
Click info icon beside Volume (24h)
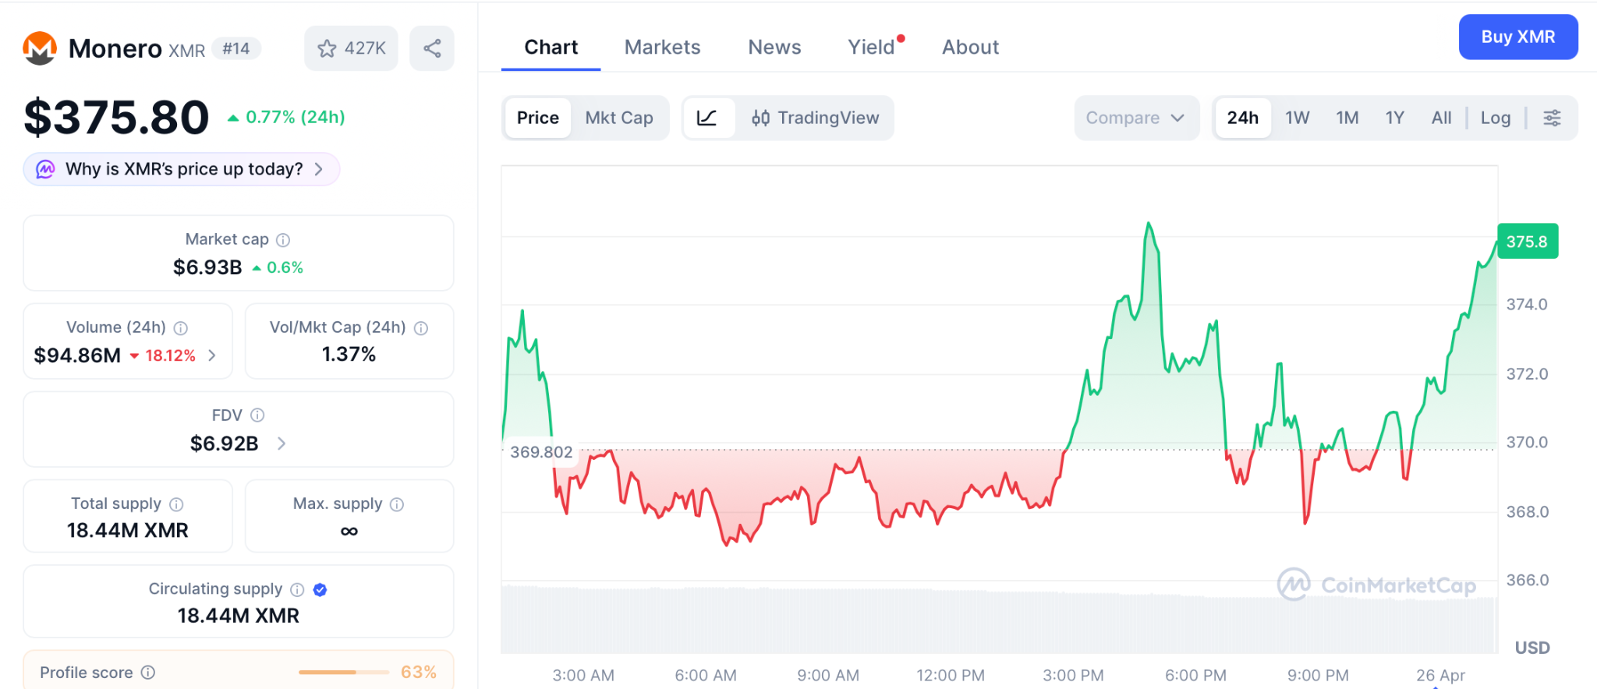pos(181,328)
